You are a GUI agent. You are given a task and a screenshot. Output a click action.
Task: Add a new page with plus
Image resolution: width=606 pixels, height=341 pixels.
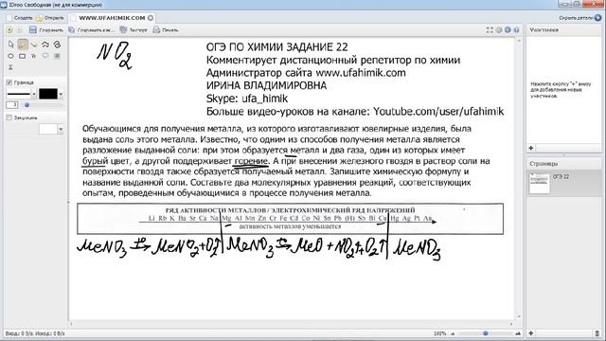coord(531,332)
